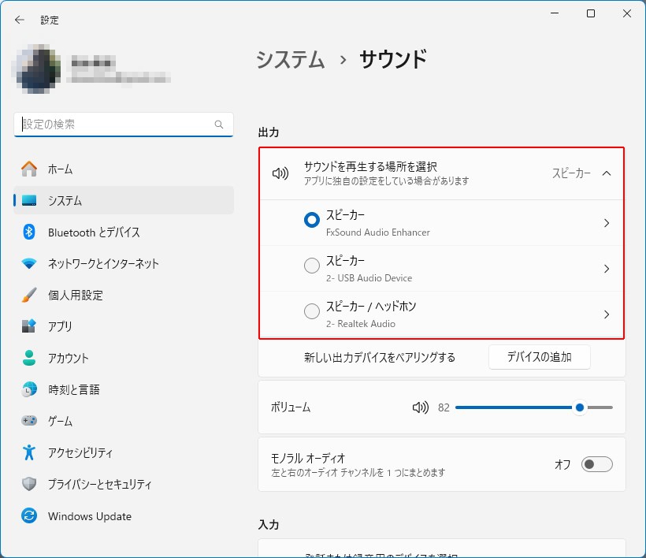
Task: Click the ネットワークとインターネット Wi-Fi icon
Action: [x=29, y=263]
